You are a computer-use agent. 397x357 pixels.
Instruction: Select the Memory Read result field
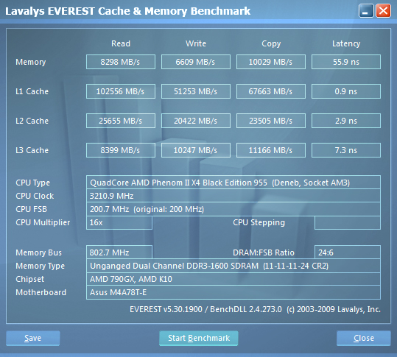point(121,62)
